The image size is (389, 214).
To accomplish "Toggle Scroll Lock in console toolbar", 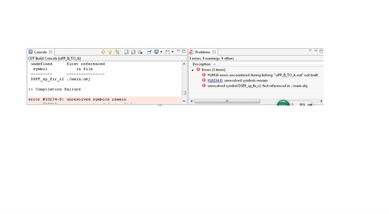I will 133,52.
